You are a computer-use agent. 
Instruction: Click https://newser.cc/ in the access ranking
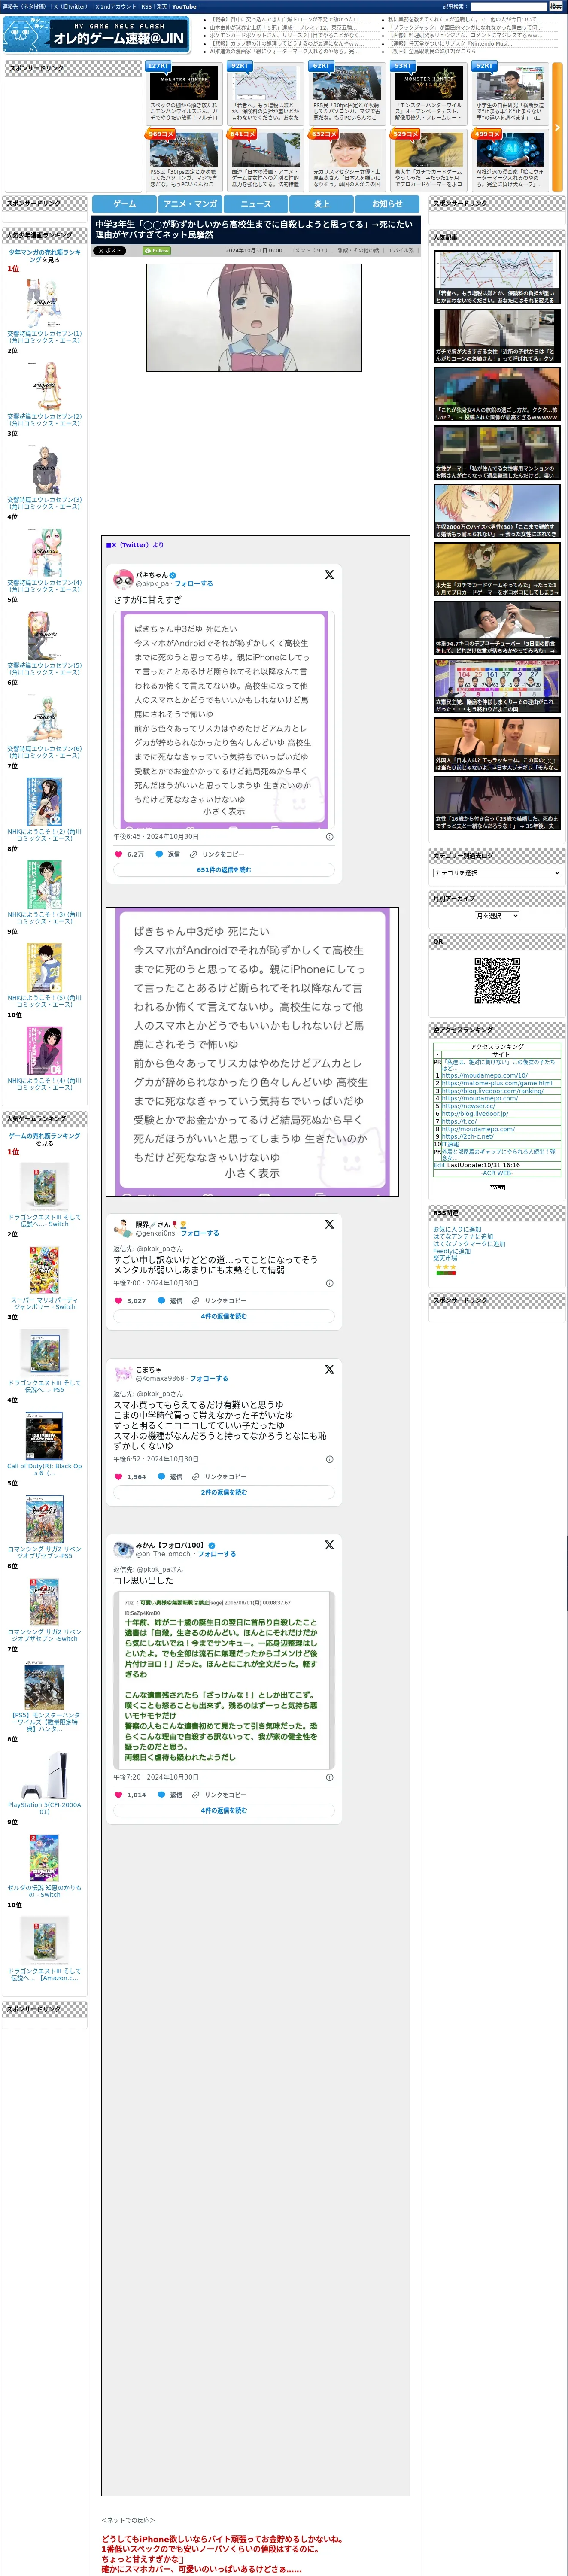point(468,1106)
